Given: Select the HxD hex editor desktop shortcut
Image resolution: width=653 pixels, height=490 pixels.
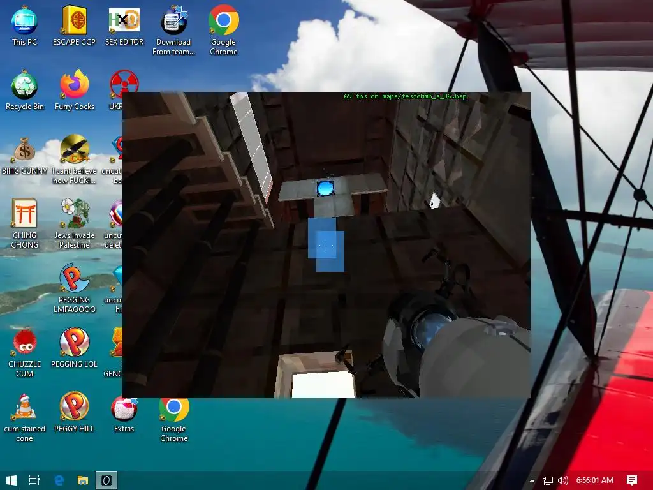Looking at the screenshot, I should (124, 26).
